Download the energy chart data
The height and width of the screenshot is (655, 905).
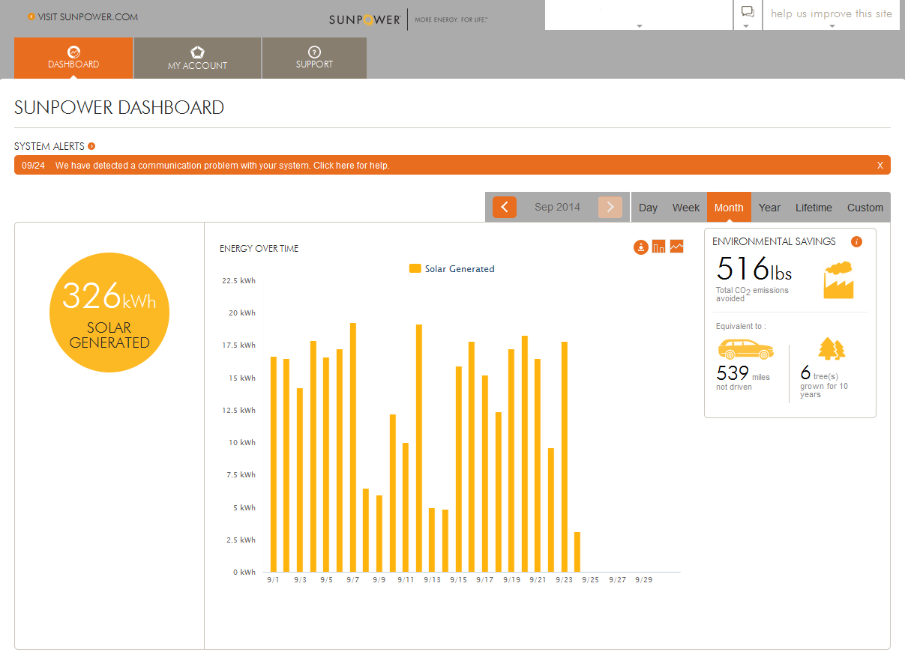click(x=640, y=247)
